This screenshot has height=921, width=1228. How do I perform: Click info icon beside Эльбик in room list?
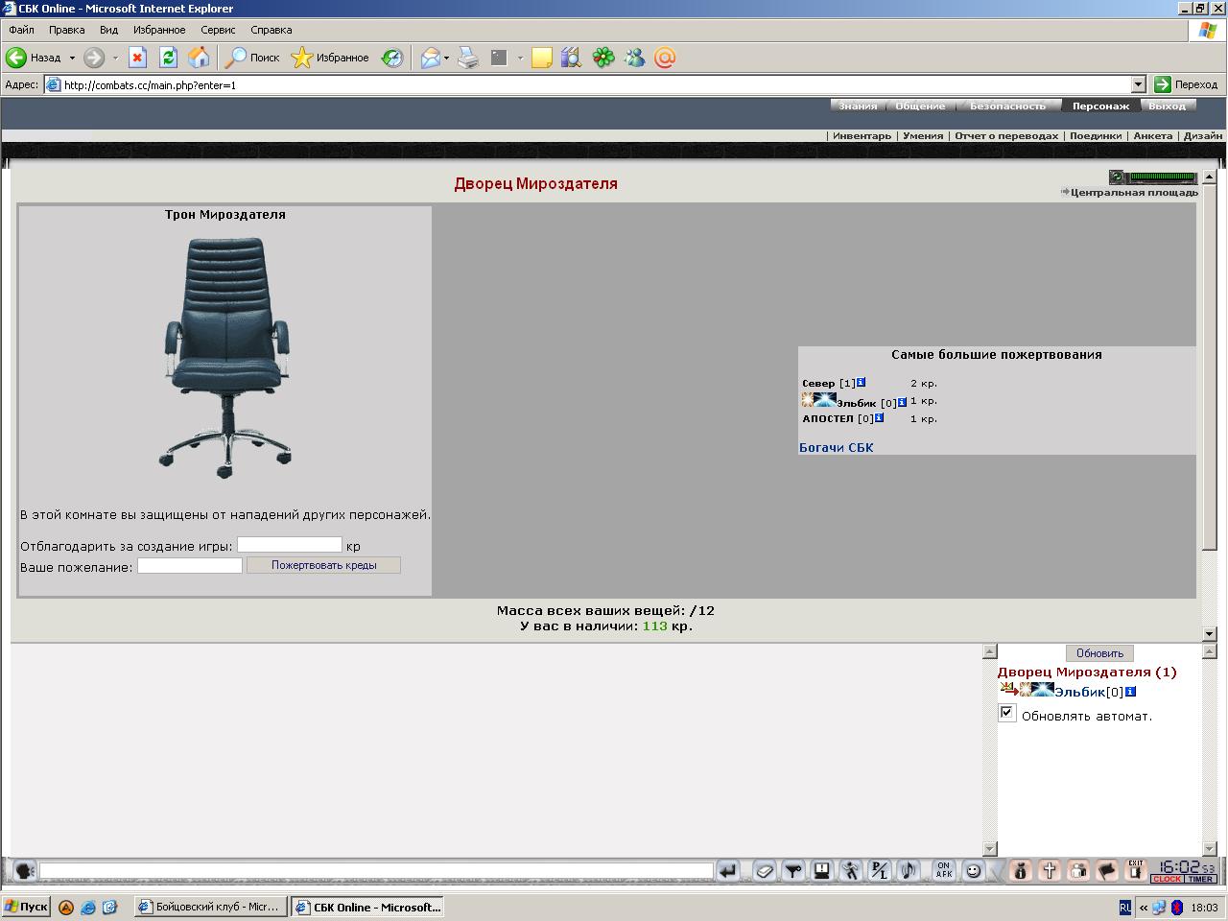pyautogui.click(x=1130, y=691)
